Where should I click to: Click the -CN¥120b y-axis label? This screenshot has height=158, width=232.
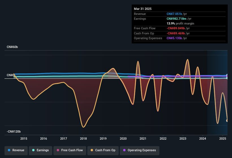pos(14,131)
